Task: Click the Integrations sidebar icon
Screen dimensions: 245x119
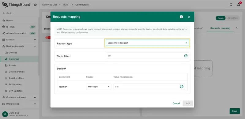Action: point(4,104)
